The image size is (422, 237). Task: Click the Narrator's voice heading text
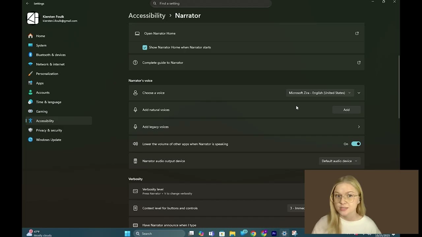(x=140, y=80)
